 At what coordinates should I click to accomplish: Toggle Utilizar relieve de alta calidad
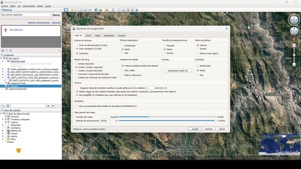(77, 92)
